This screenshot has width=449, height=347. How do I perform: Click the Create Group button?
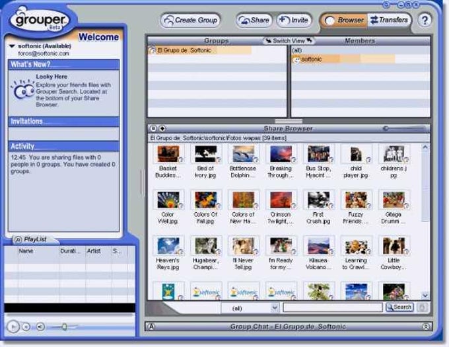191,20
